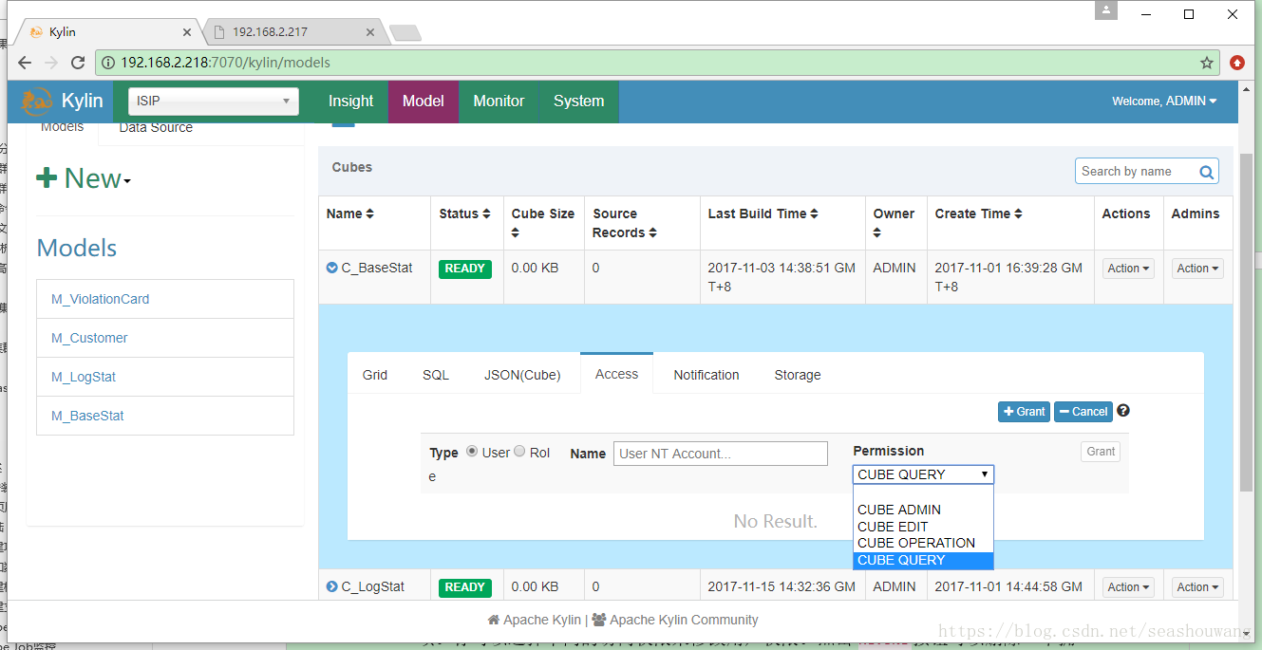Open the Apache Kylin Community link
The width and height of the screenshot is (1262, 650).
[675, 620]
